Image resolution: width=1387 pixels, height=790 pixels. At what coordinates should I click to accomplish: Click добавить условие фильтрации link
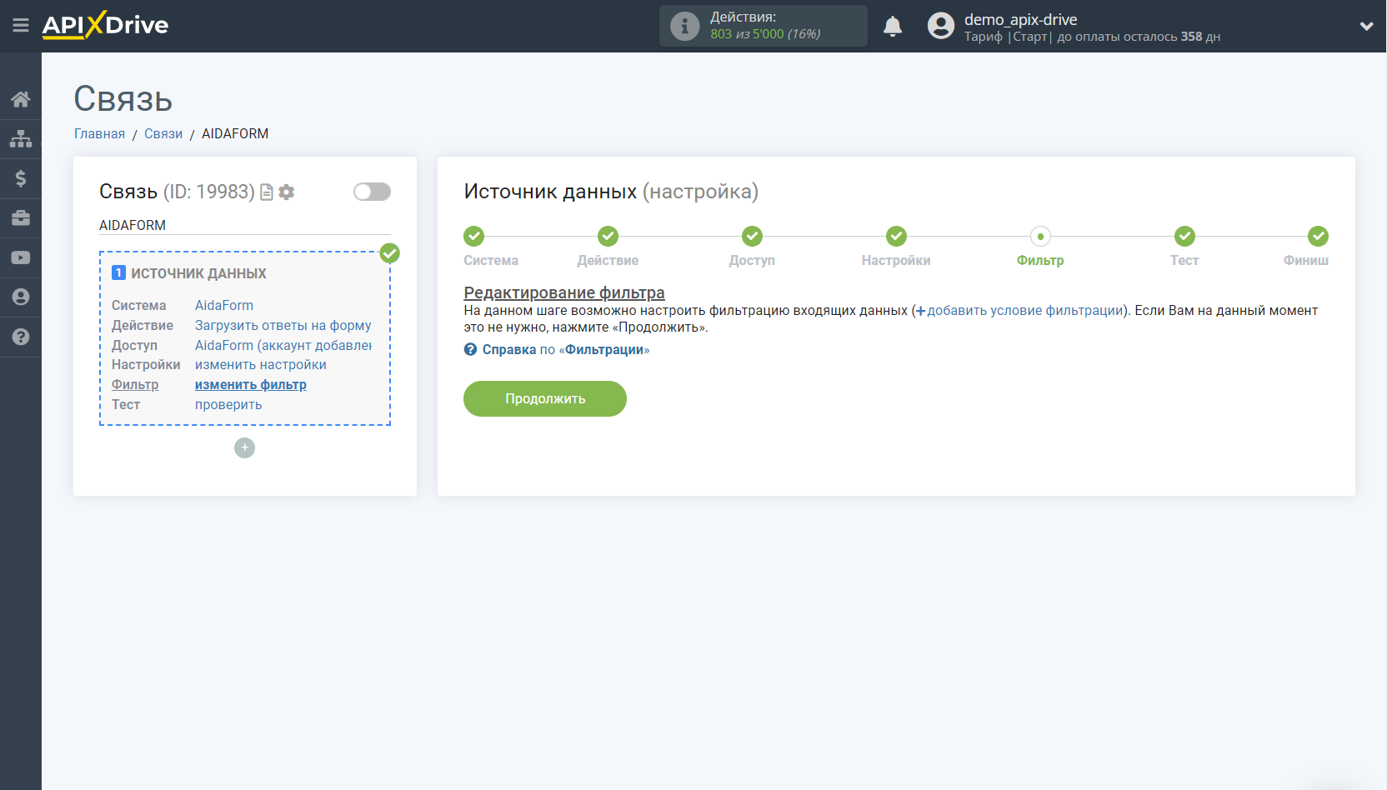coord(1019,311)
